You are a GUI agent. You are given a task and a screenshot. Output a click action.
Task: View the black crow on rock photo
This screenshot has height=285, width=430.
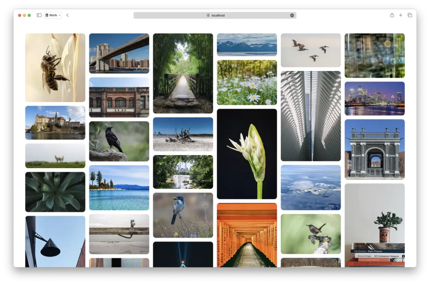coord(119,141)
